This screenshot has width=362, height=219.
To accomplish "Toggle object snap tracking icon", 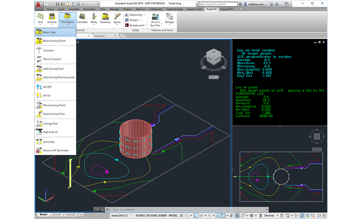I will tap(218, 216).
